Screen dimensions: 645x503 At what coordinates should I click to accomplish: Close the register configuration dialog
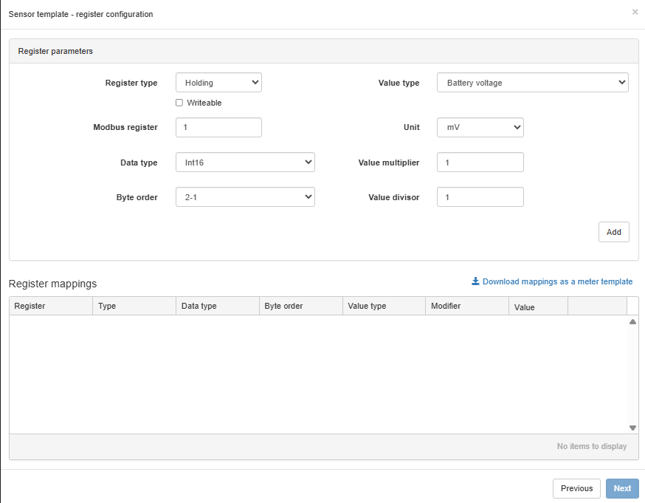pos(635,12)
